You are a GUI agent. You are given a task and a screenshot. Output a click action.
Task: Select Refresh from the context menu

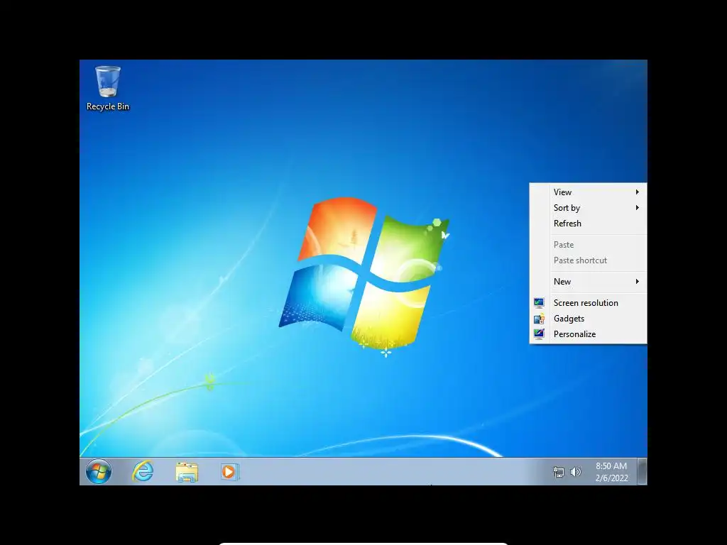click(x=588, y=224)
